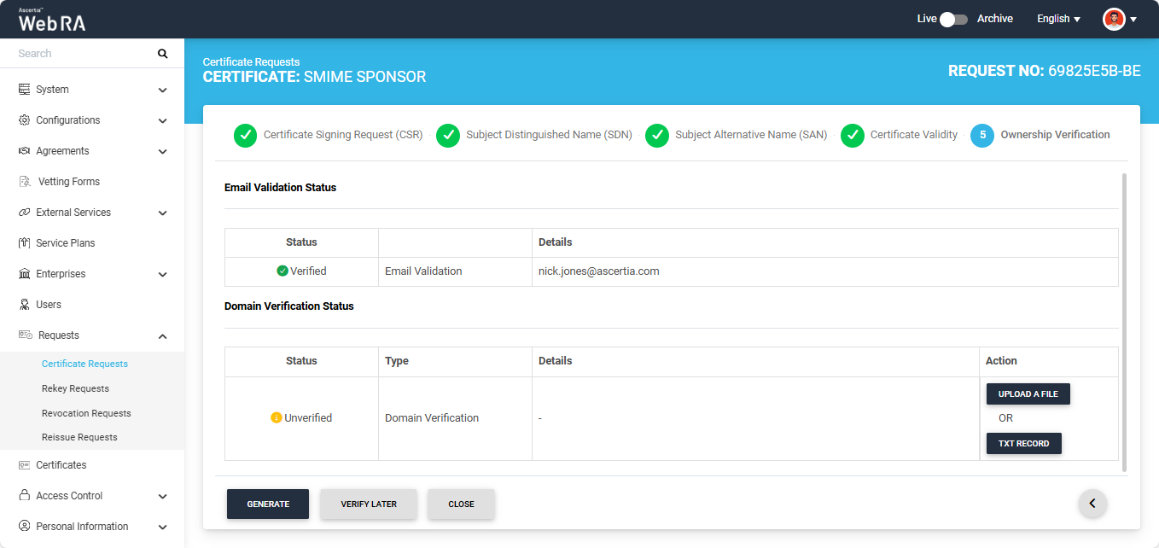Click the Users icon in sidebar

click(x=24, y=305)
